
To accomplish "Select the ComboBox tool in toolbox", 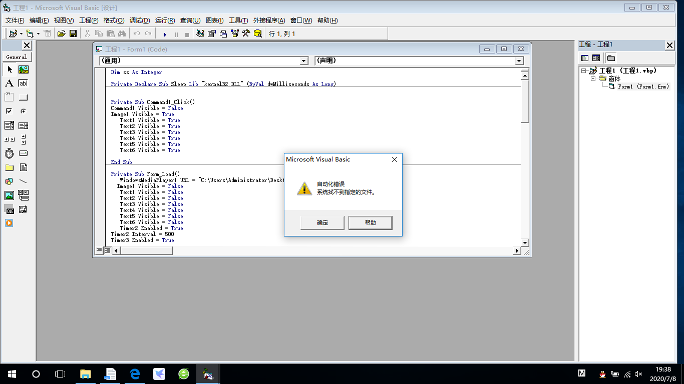I will [x=10, y=125].
